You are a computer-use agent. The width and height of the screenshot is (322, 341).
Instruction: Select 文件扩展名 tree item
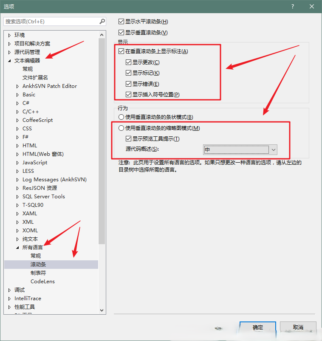click(x=35, y=78)
